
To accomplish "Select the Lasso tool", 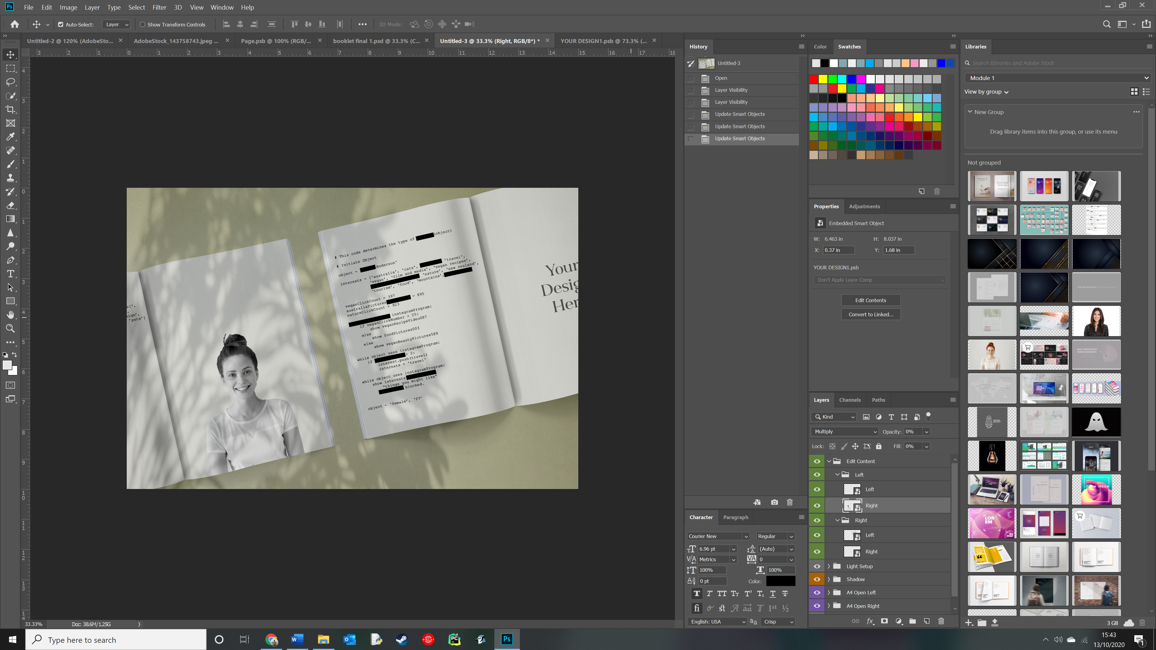I will pos(10,82).
